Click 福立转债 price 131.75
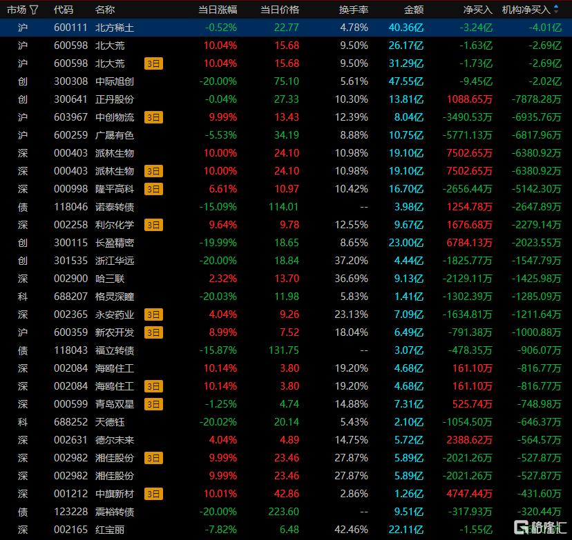The width and height of the screenshot is (572, 540). point(283,350)
